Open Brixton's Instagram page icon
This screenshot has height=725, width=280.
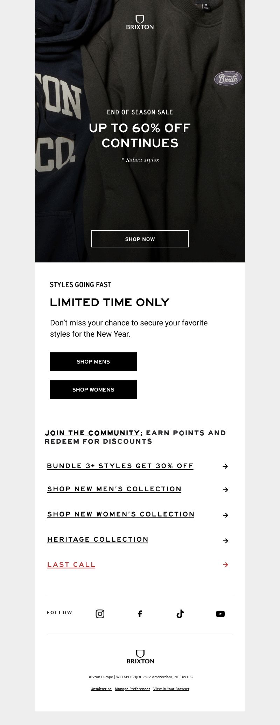coord(100,614)
